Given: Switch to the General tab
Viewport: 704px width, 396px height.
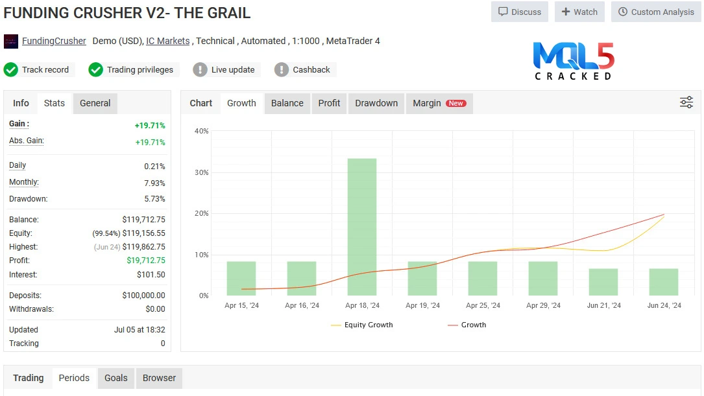Looking at the screenshot, I should 95,103.
